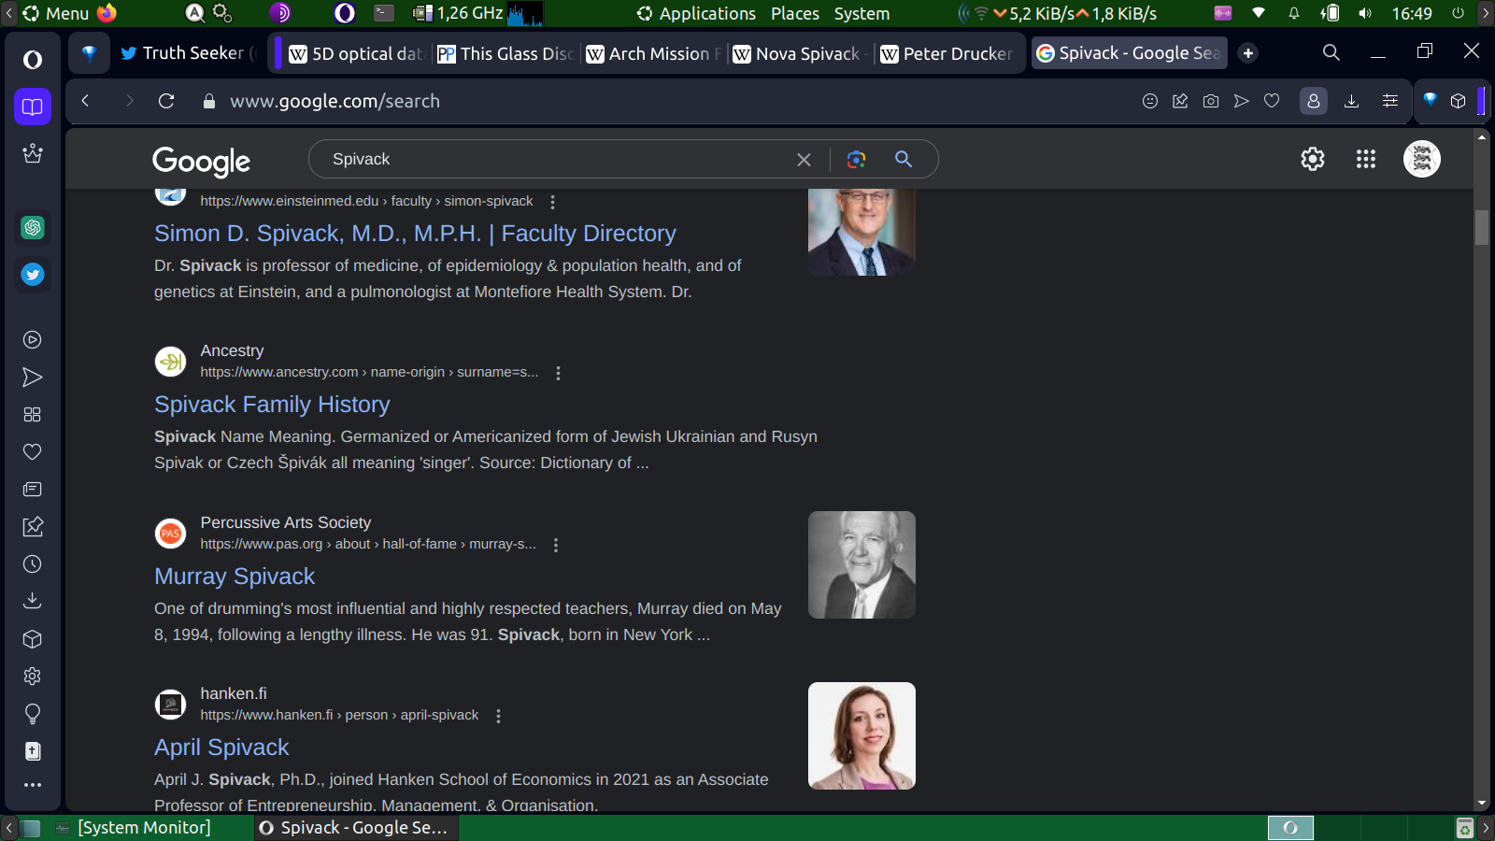
Task: Open History clock icon in the sidebar
Action: point(33,564)
